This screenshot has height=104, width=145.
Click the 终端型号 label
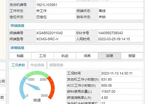[16, 39]
